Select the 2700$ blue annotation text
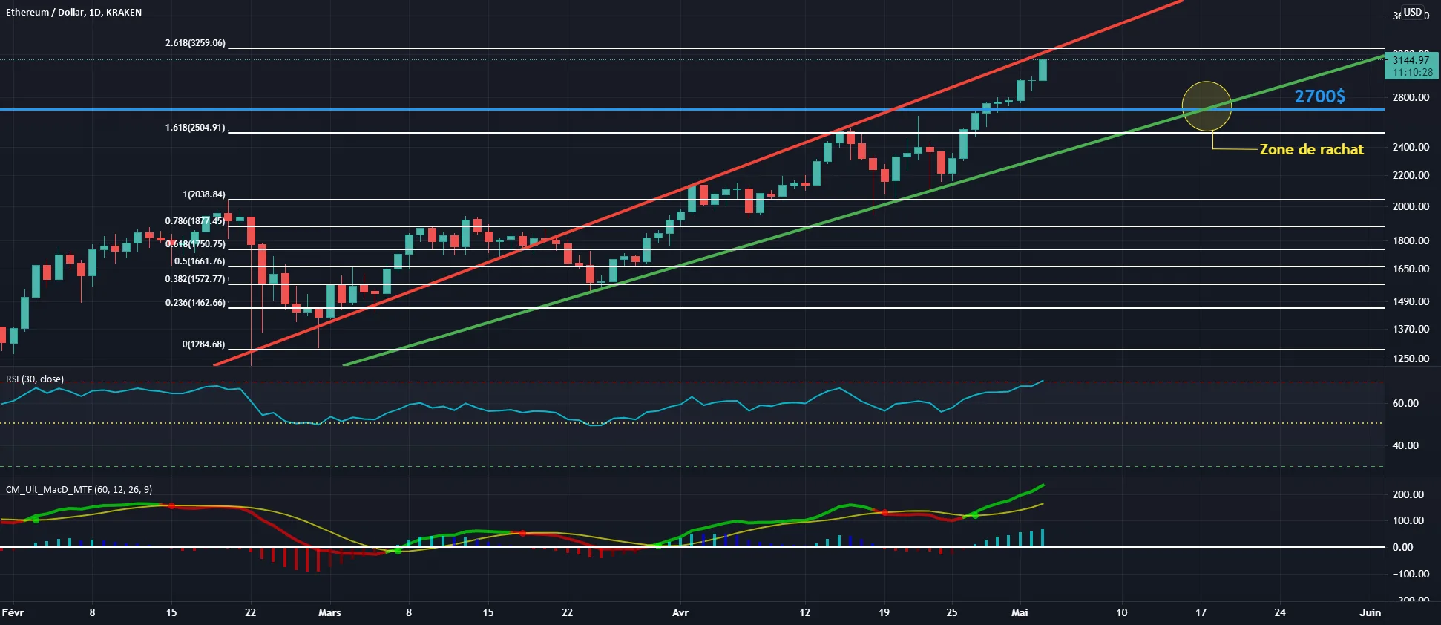This screenshot has width=1441, height=625. pyautogui.click(x=1319, y=96)
